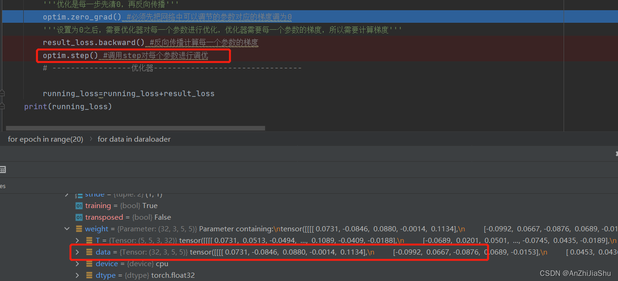The image size is (618, 281).
Task: Click fold marker beside print(running_loss) line
Action: pyautogui.click(x=2, y=106)
